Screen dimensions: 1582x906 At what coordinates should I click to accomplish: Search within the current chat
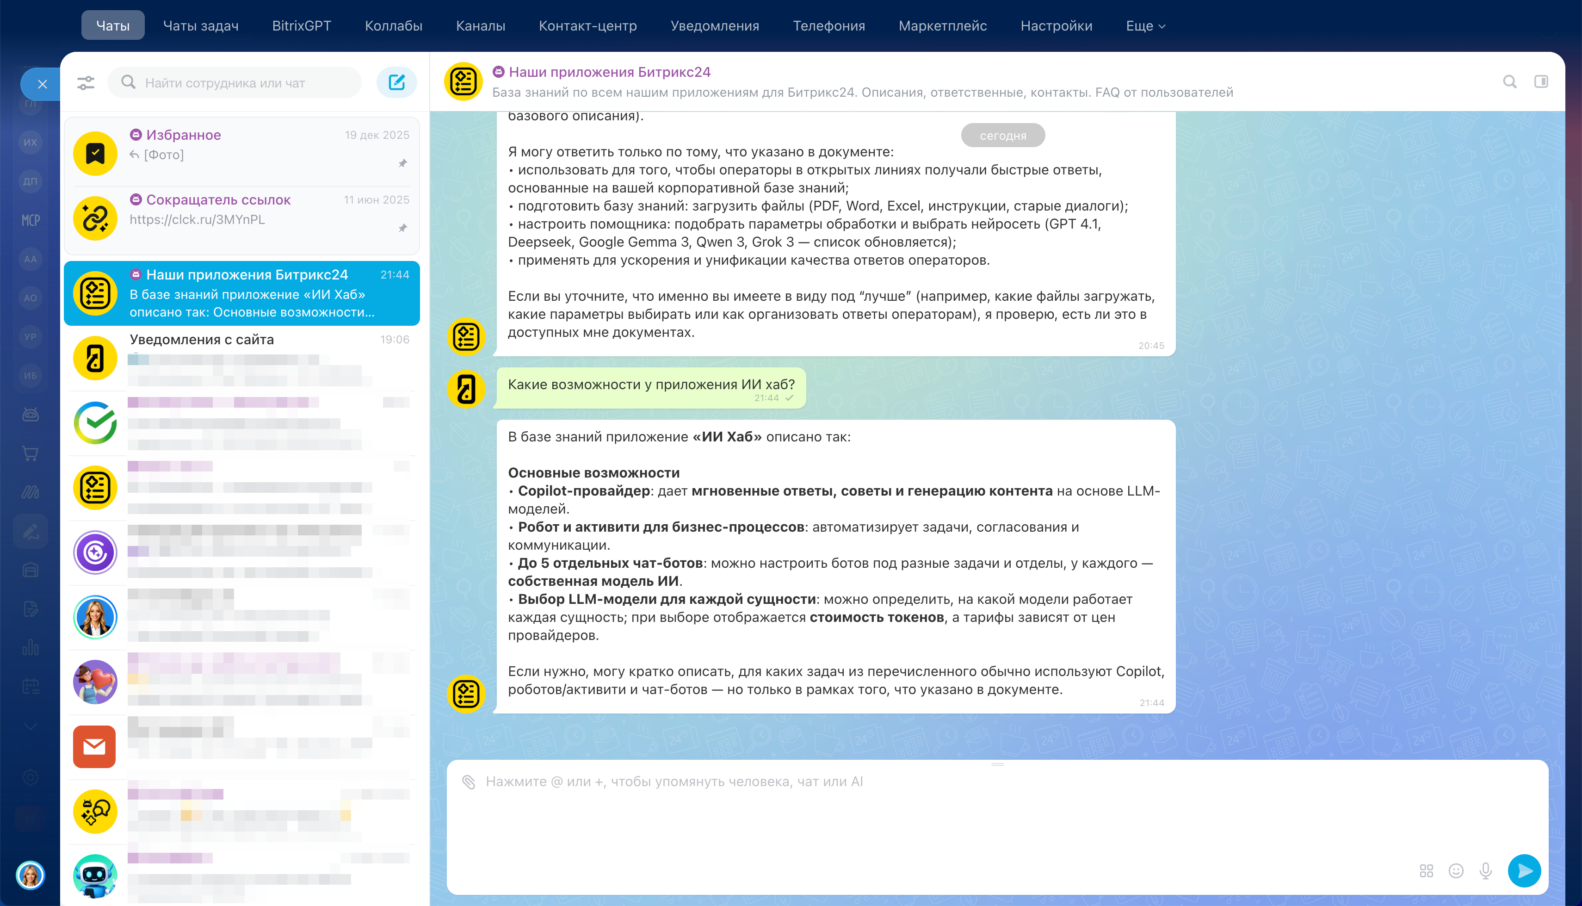coord(1510,81)
